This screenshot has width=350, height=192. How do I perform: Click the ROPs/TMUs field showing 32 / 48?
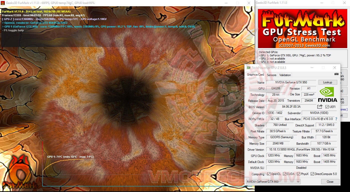click(x=274, y=119)
